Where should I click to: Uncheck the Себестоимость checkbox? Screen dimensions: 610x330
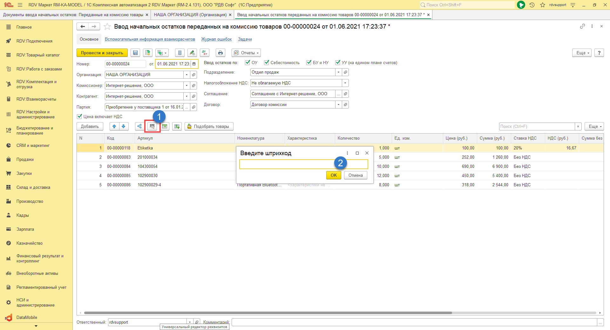click(x=267, y=63)
